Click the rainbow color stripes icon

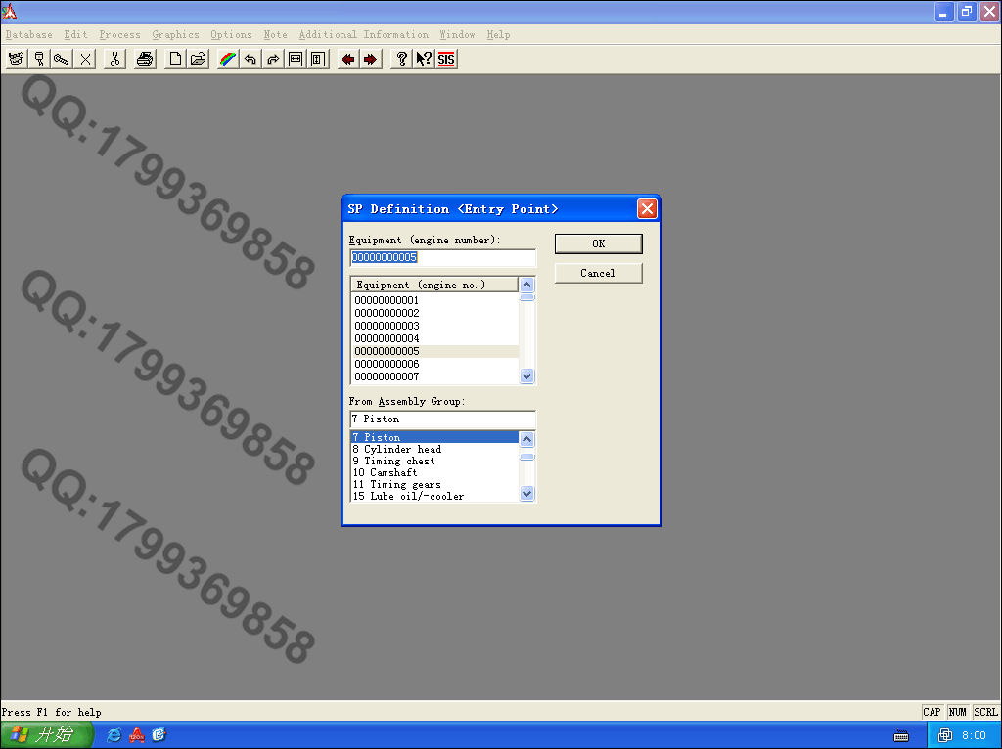(x=228, y=59)
